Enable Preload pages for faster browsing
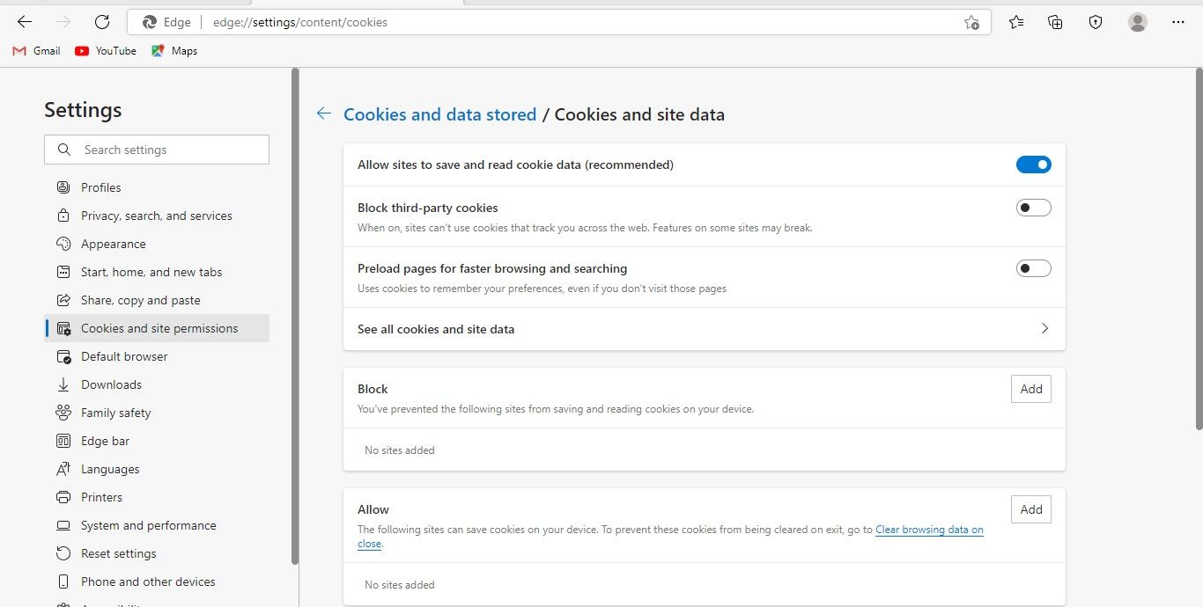Viewport: 1203px width, 607px height. tap(1033, 267)
